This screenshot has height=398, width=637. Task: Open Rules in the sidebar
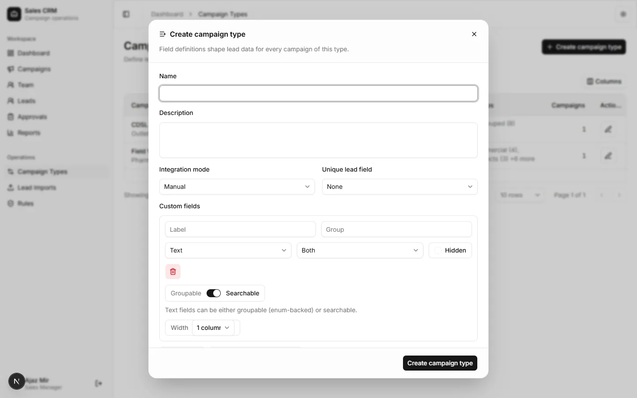point(57,203)
